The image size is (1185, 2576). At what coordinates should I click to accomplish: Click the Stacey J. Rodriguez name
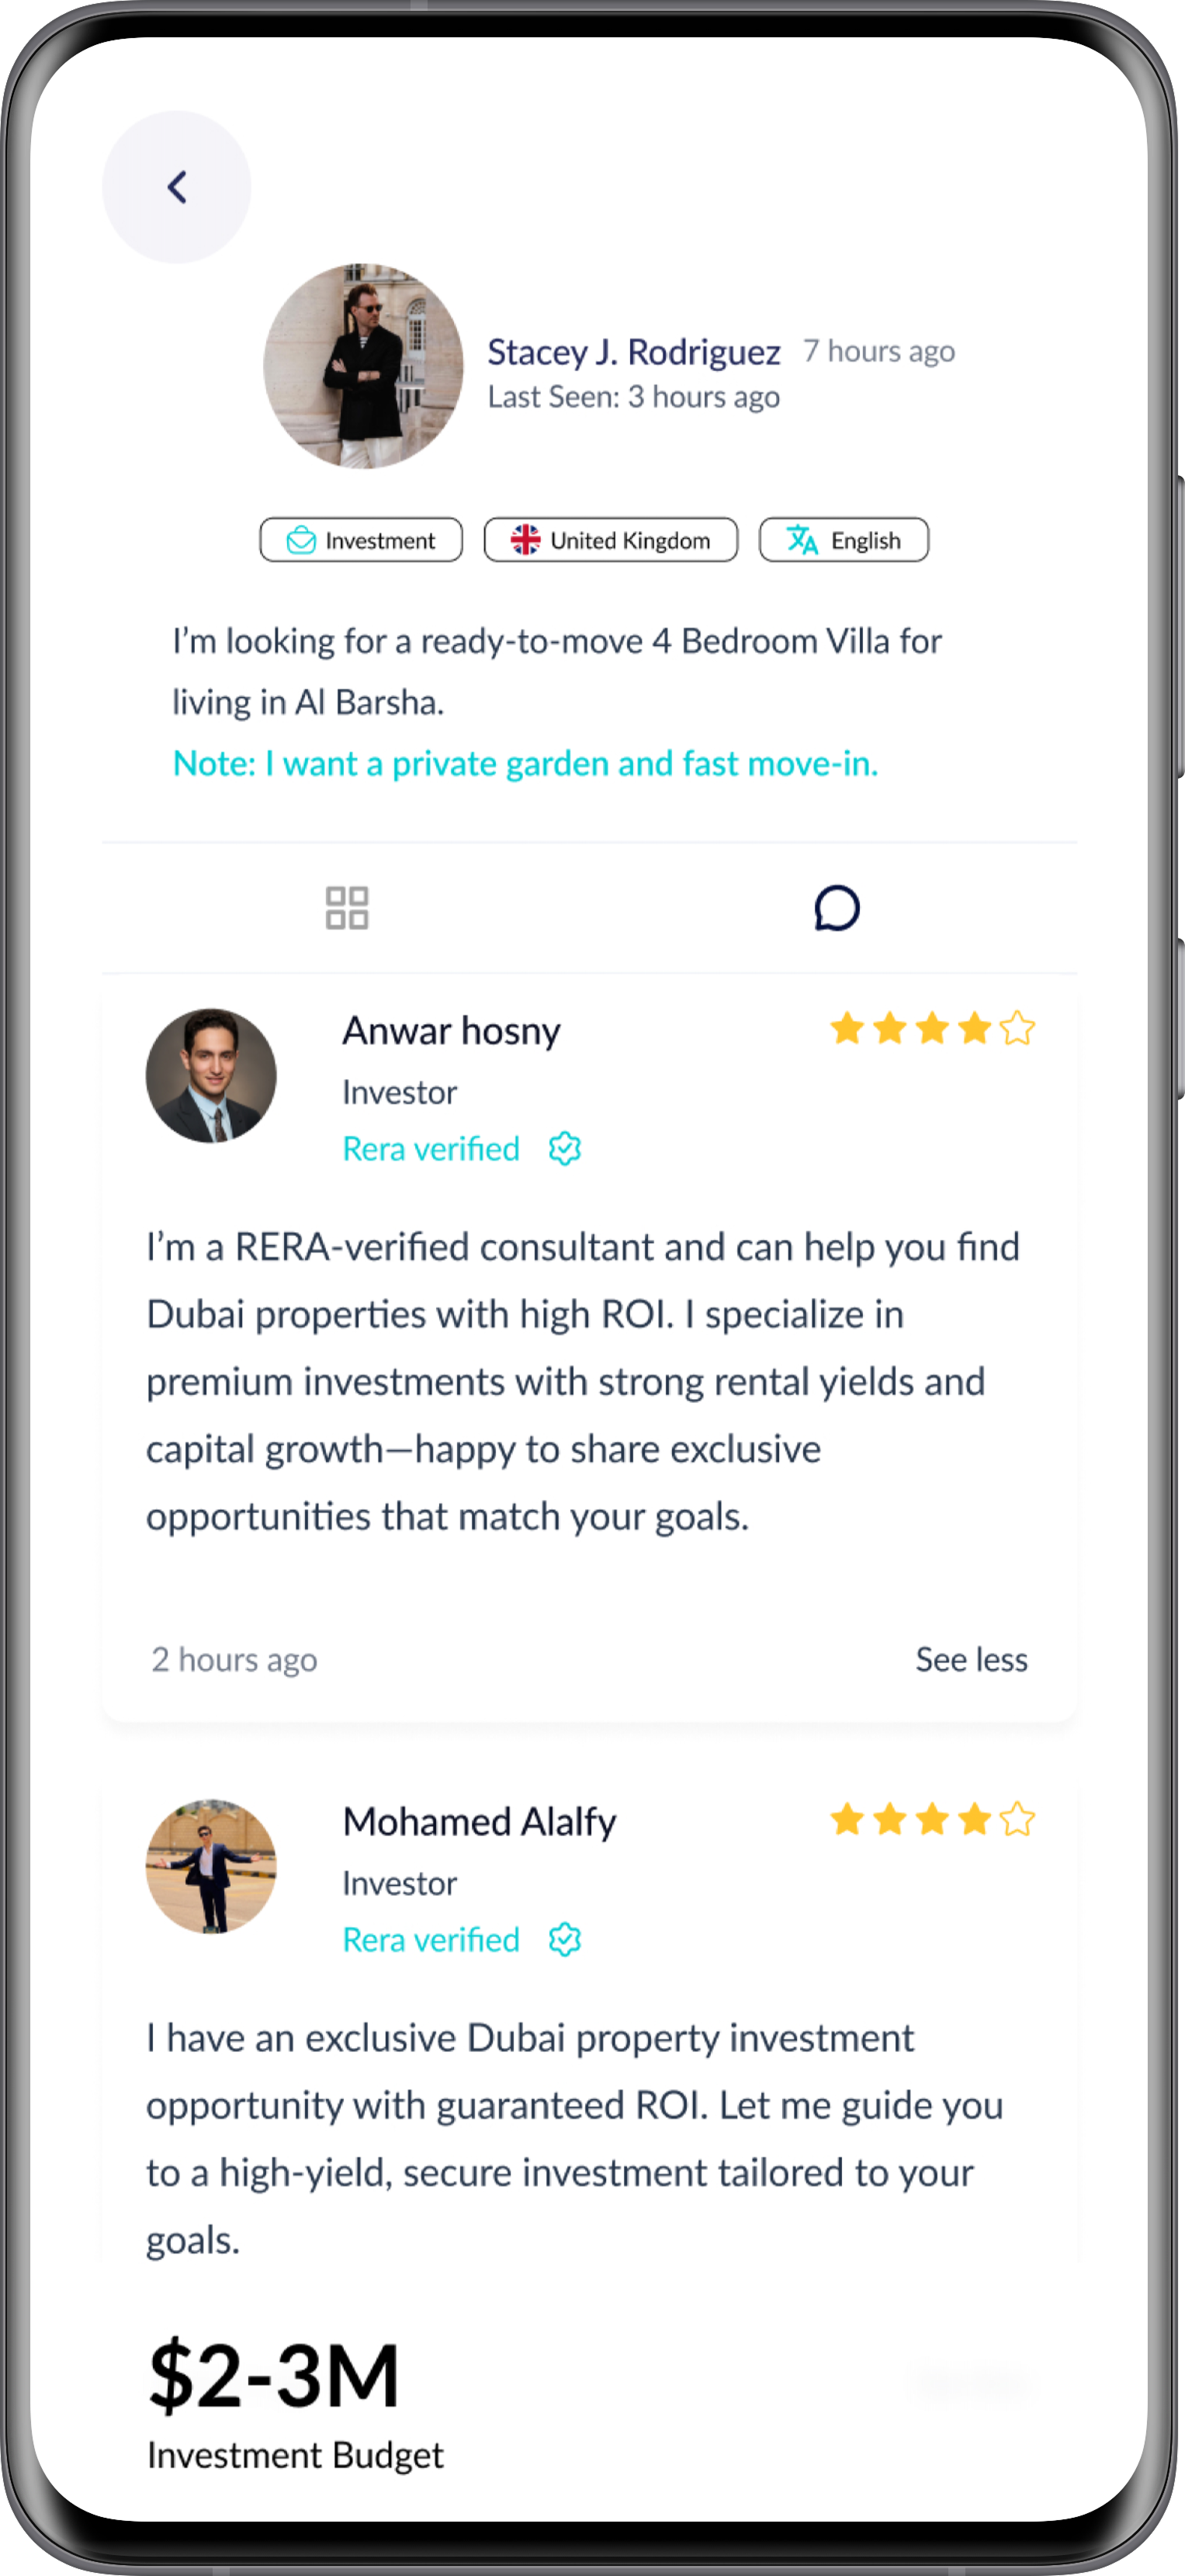tap(633, 352)
